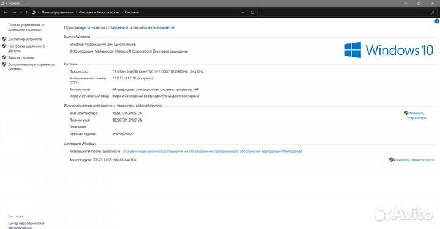Expand the address bar history dropdown
The height and width of the screenshot is (229, 440).
[x=243, y=12]
